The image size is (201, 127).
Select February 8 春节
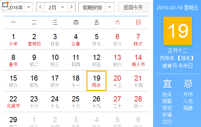point(13,60)
